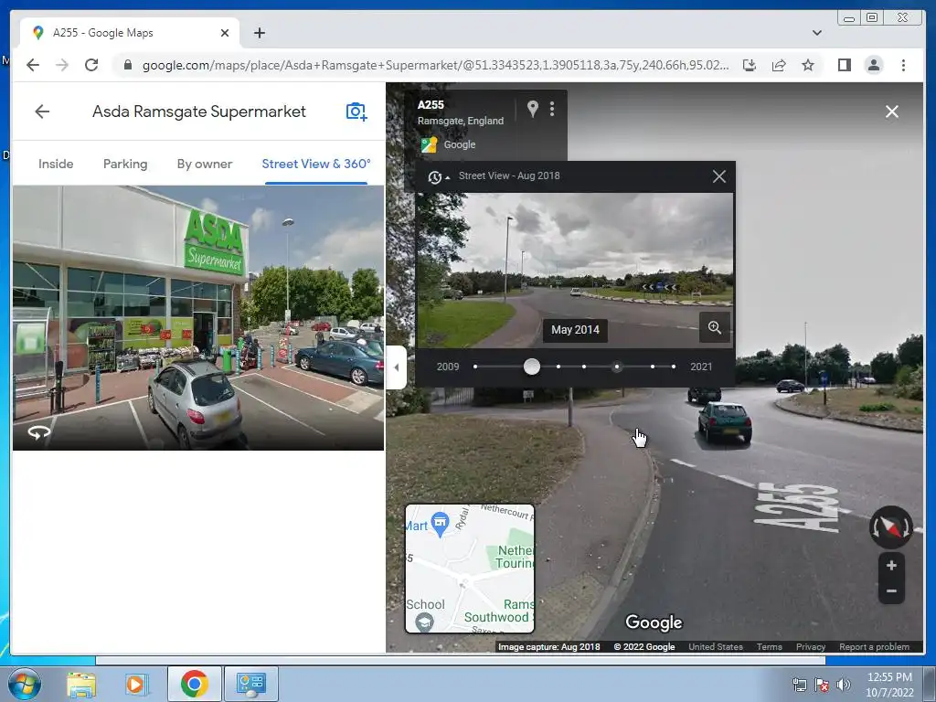This screenshot has height=702, width=936.
Task: Open the Windows Start menu
Action: tap(25, 684)
